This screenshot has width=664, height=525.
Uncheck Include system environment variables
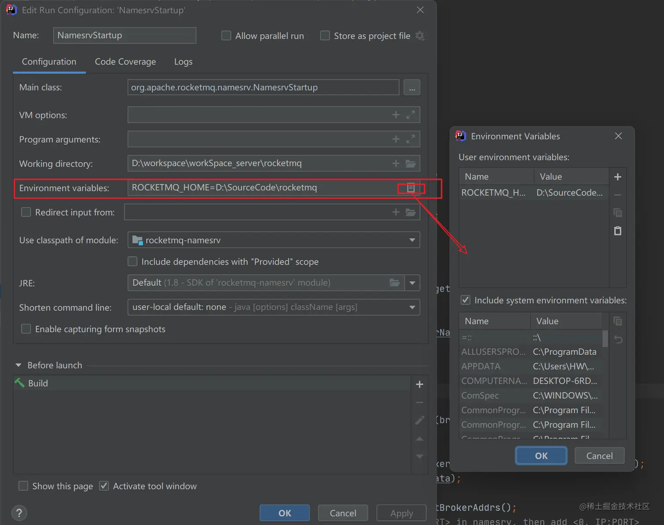point(466,300)
